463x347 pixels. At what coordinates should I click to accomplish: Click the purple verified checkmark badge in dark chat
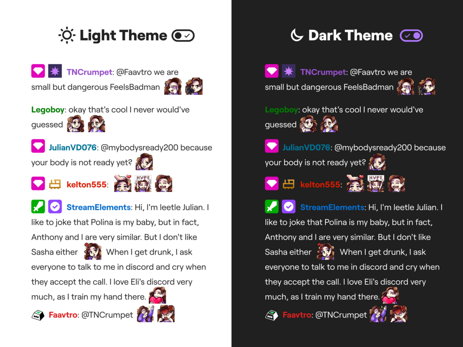coord(288,207)
